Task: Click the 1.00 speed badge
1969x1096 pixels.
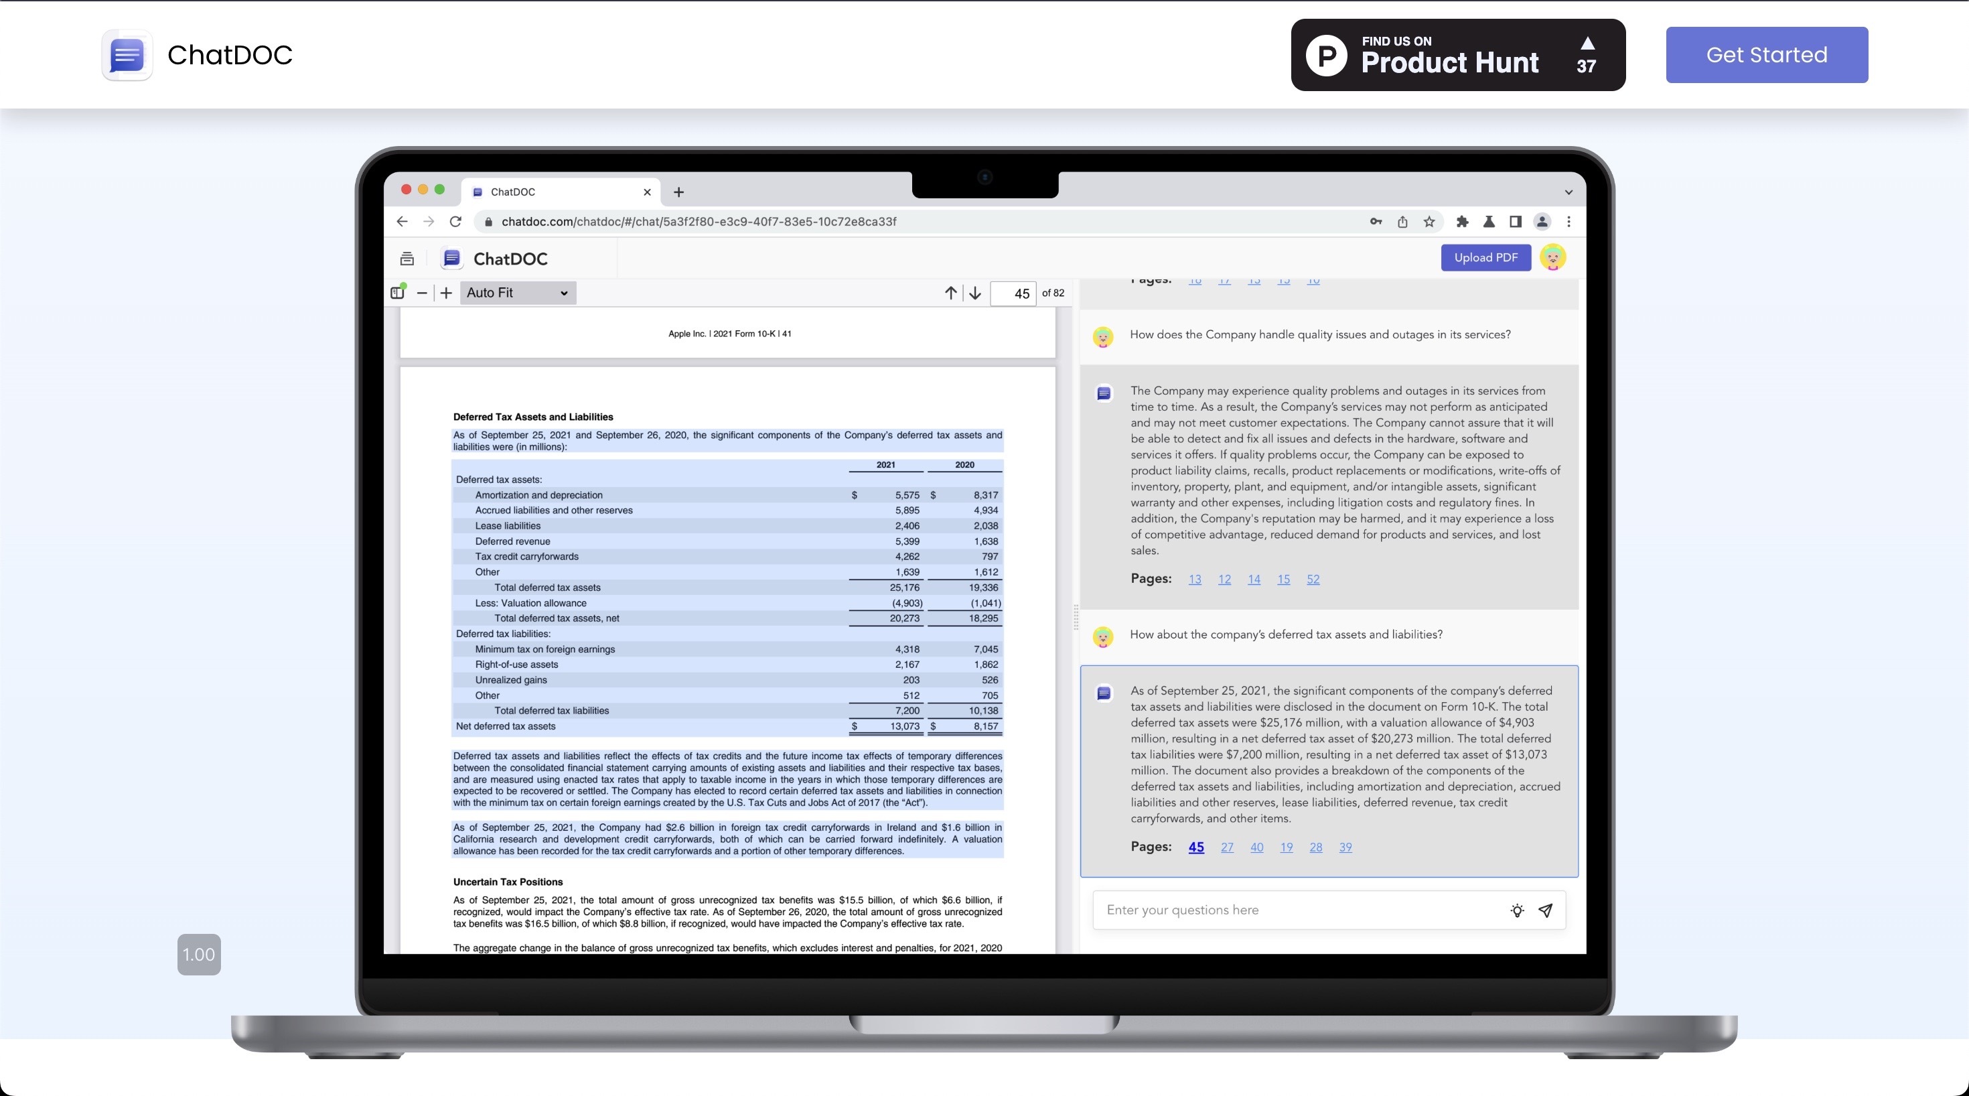Action: point(199,955)
